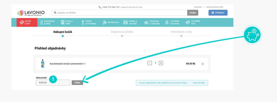Open the LAVONIO club category

tap(193, 22)
